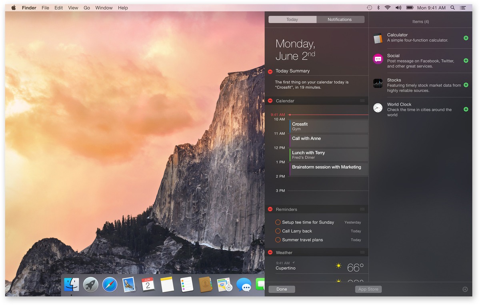Viewport: 480px width, 305px height.
Task: Open the Wi-Fi status menu
Action: click(x=387, y=7)
